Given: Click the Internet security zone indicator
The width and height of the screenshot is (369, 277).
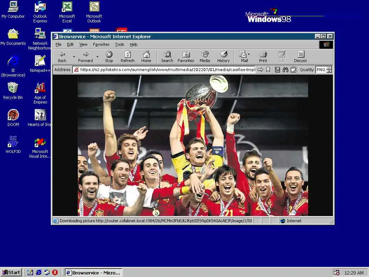Looking at the screenshot, I should (x=291, y=221).
